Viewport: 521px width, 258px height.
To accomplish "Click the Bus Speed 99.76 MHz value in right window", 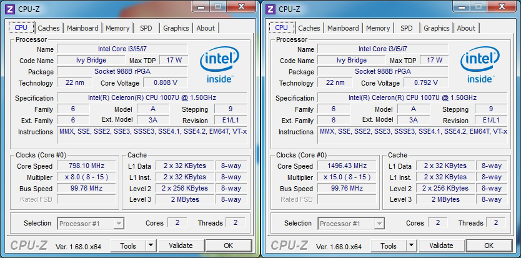I will [x=347, y=188].
